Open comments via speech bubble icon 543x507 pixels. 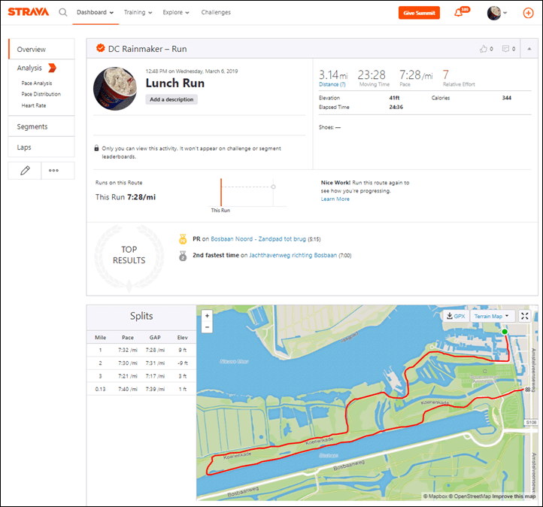point(506,49)
